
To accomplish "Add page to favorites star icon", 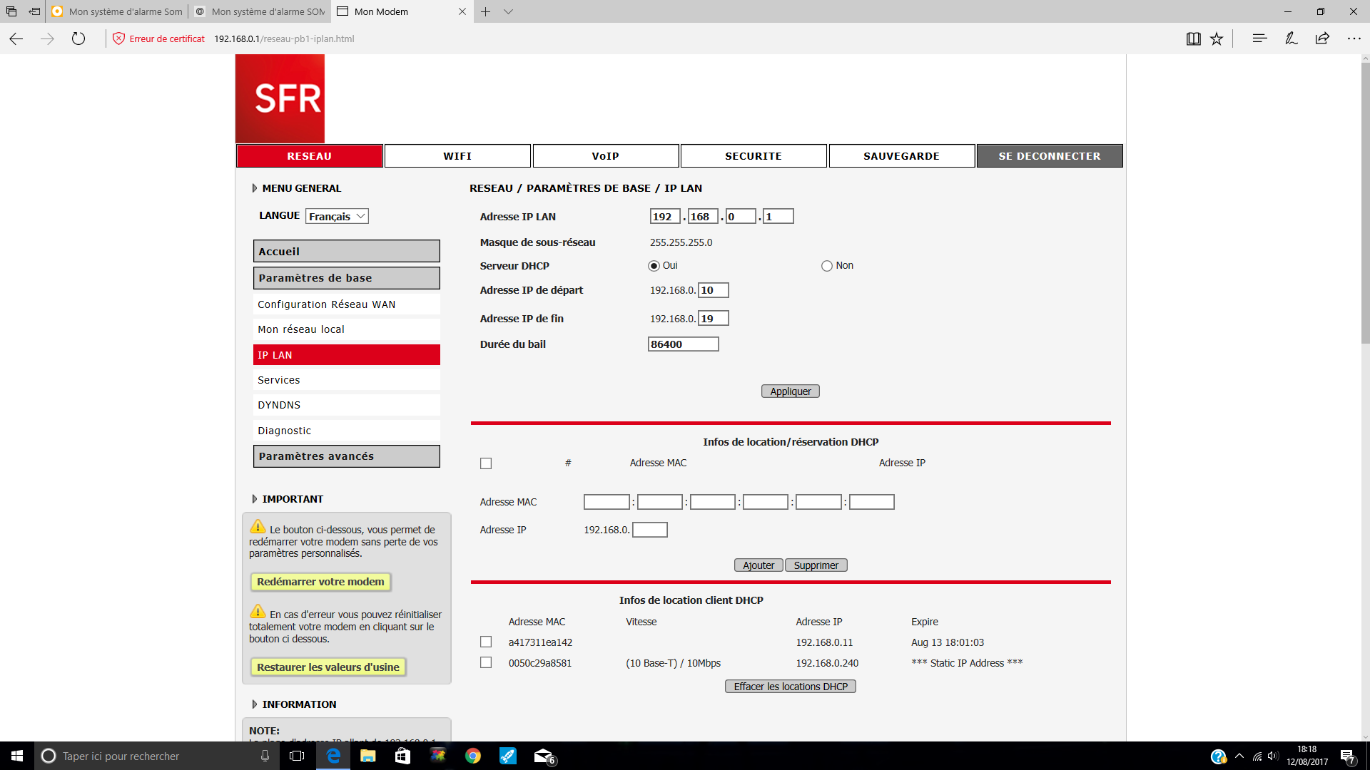I will point(1217,38).
